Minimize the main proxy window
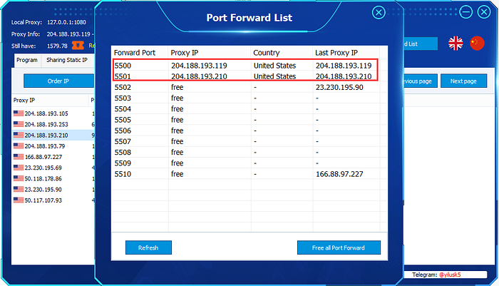 tap(465, 12)
